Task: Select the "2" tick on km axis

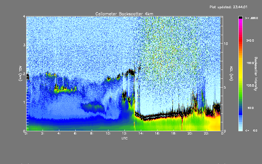Action: click(x=24, y=74)
